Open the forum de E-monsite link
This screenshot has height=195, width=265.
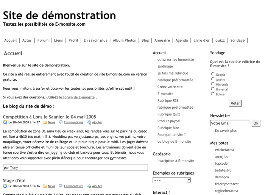point(77,97)
